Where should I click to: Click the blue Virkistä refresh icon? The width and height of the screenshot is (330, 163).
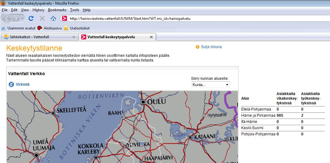[x=11, y=84]
